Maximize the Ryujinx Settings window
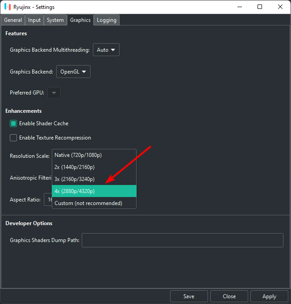 [260, 7]
